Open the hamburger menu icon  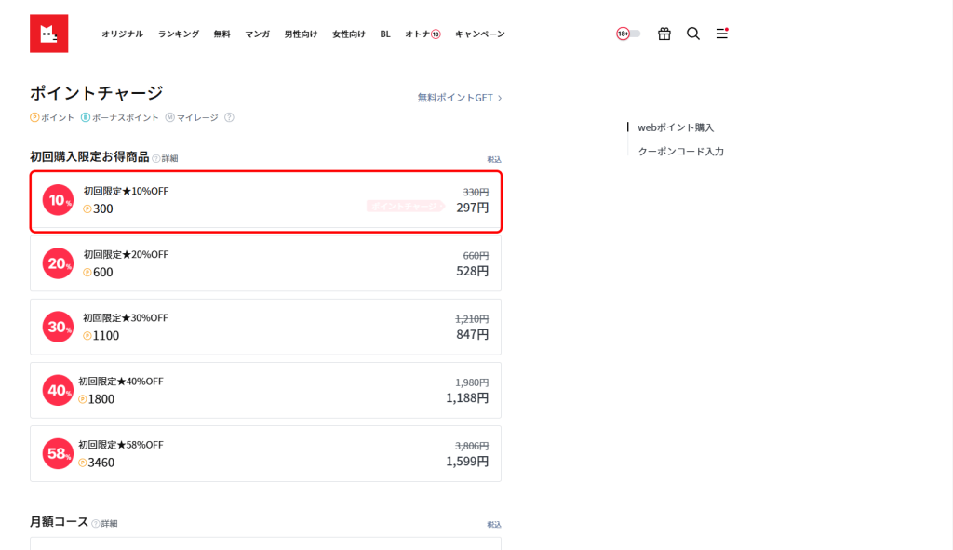[721, 34]
